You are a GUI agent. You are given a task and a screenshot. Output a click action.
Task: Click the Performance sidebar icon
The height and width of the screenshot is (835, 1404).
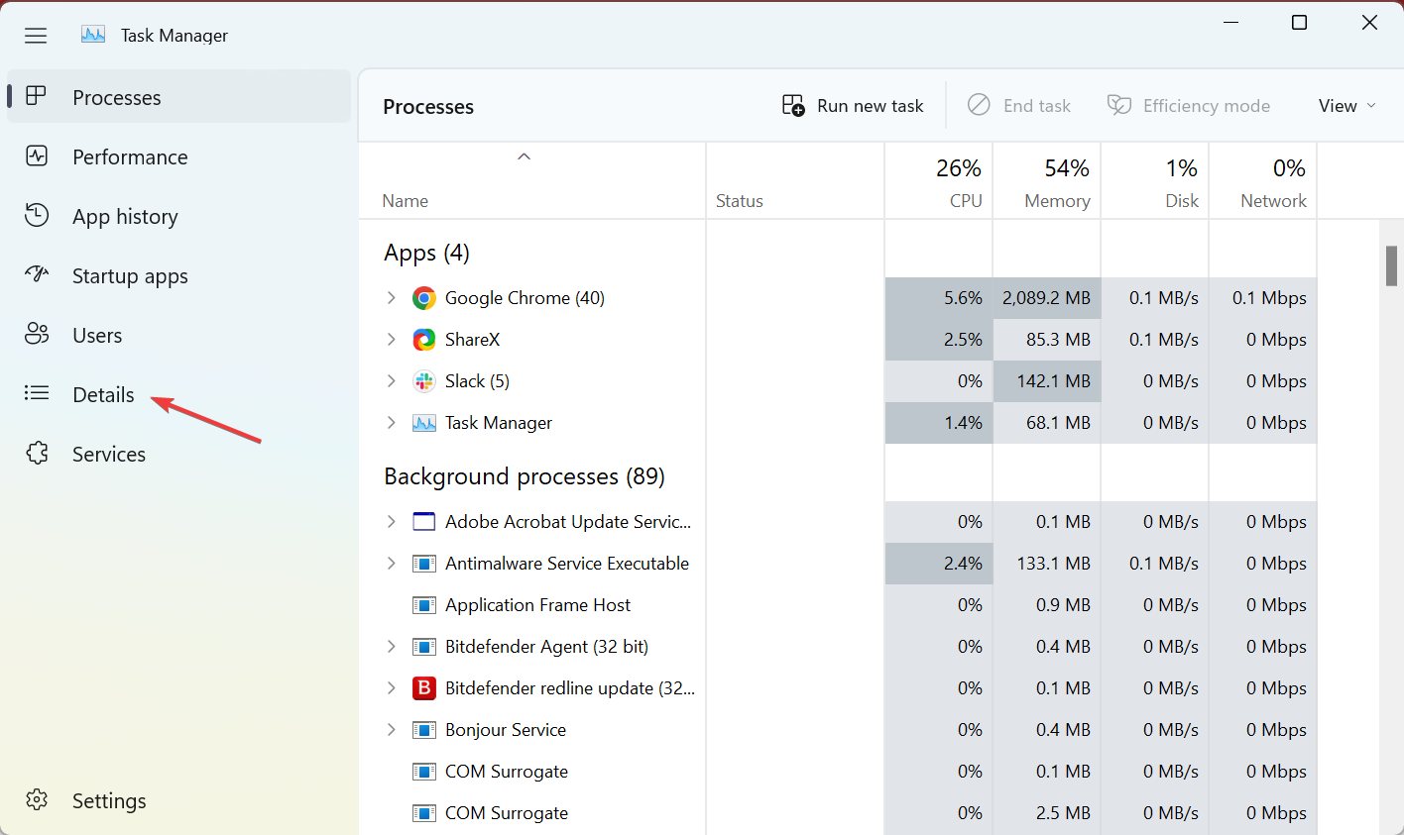(37, 156)
